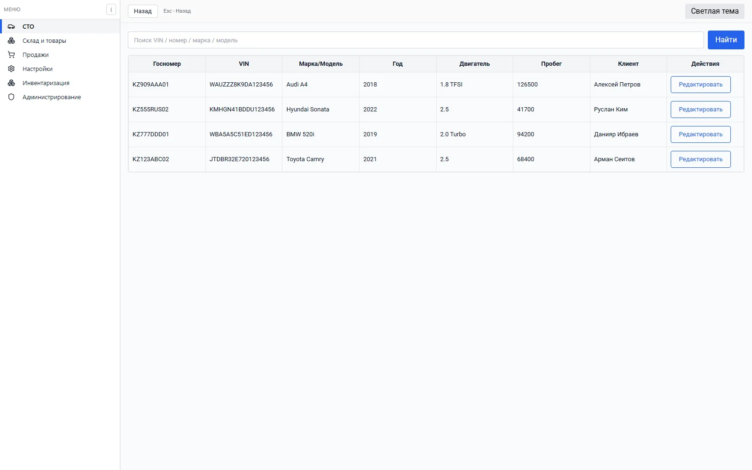This screenshot has width=752, height=470.
Task: Click the gear icon for Настройки
Action: 11,69
